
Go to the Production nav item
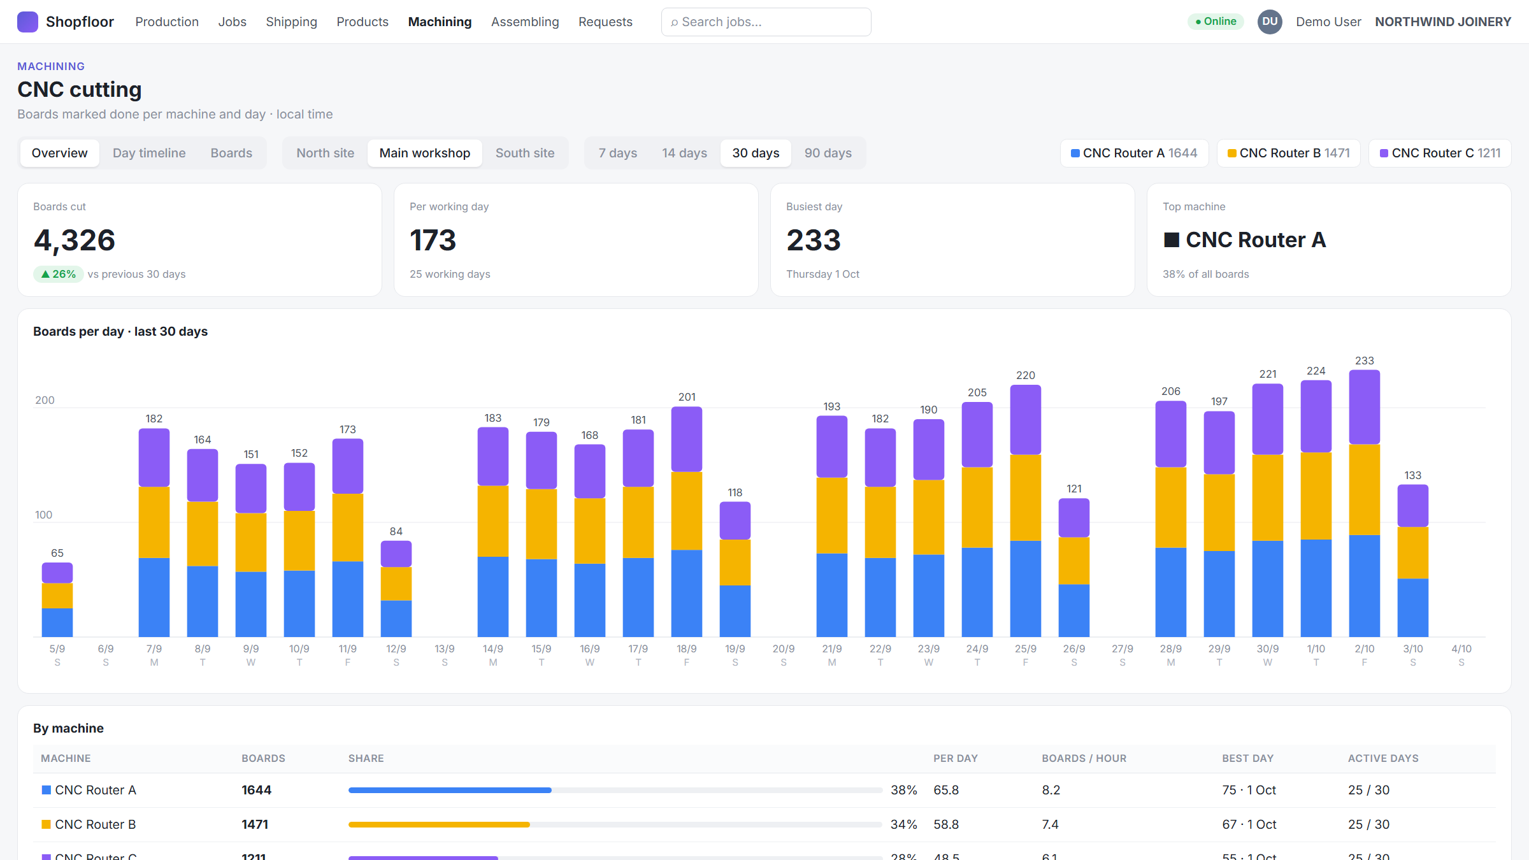(x=167, y=22)
